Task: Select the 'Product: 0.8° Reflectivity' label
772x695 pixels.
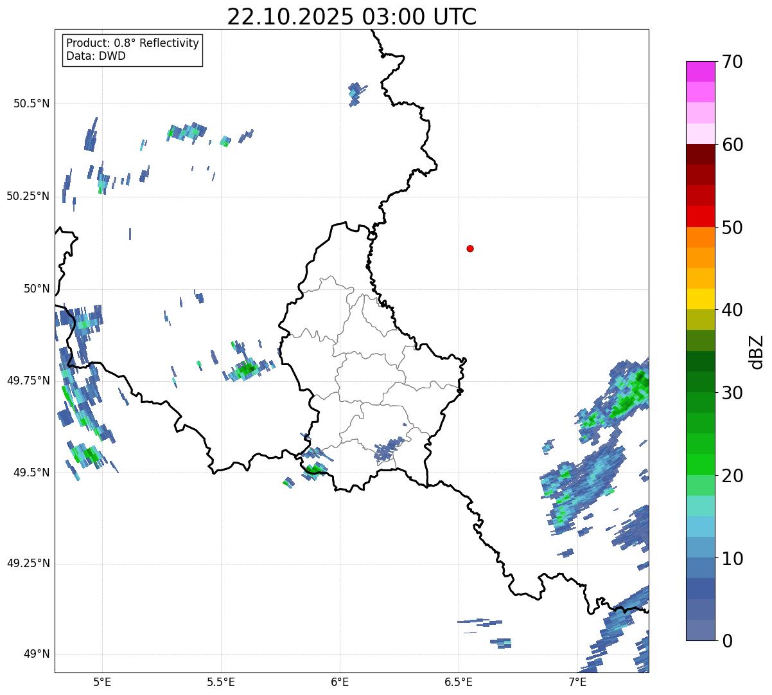Action: [x=133, y=43]
